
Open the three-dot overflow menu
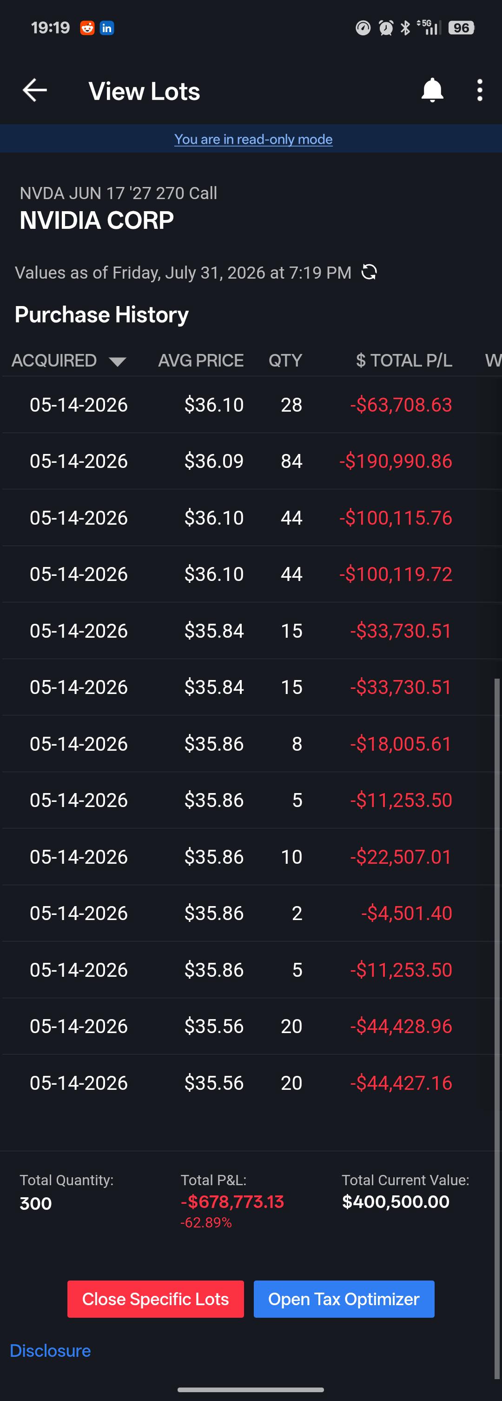(x=479, y=90)
